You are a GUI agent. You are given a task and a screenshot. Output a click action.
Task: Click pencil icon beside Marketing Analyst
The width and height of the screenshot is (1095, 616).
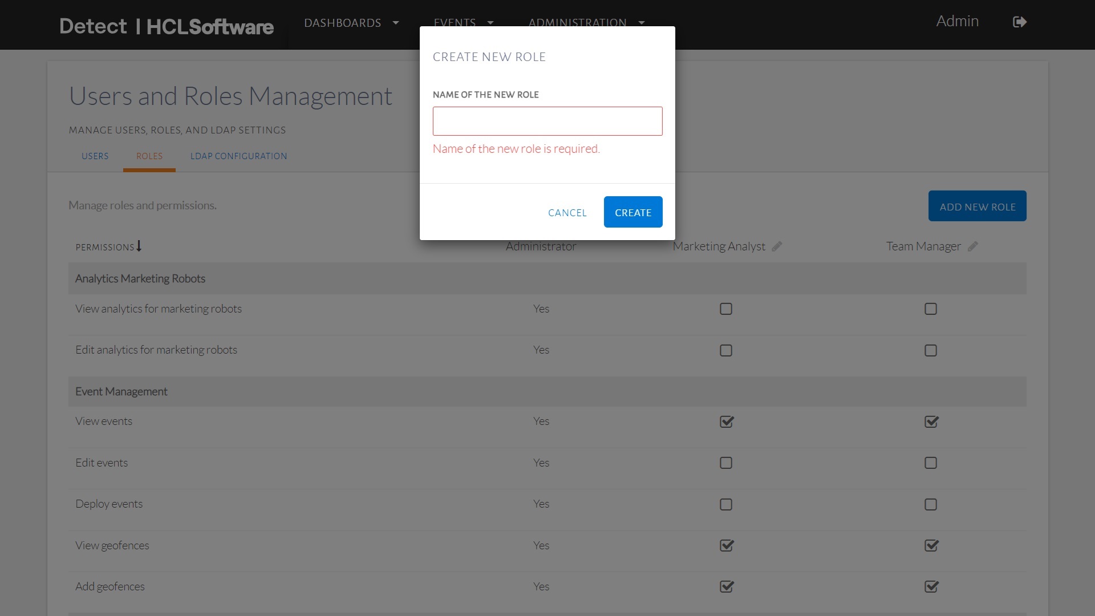(x=777, y=246)
